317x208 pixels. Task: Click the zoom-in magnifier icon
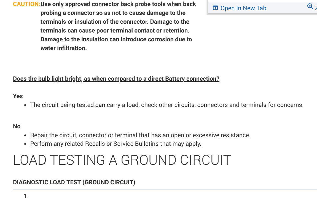click(x=310, y=7)
